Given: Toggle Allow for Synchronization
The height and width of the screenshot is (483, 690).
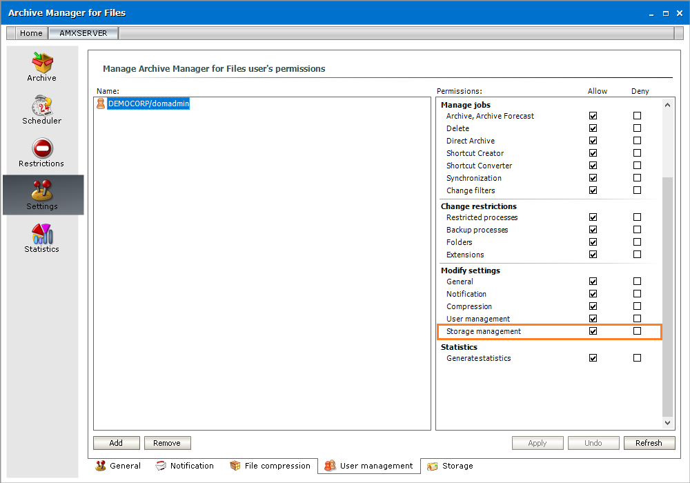Looking at the screenshot, I should click(593, 178).
